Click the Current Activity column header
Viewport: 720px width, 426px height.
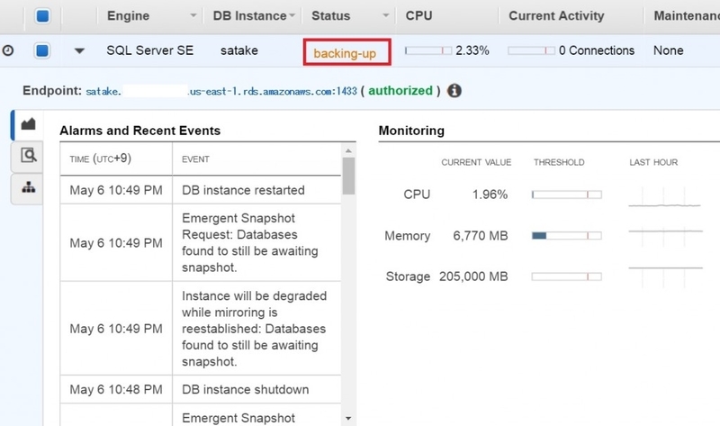click(x=556, y=15)
